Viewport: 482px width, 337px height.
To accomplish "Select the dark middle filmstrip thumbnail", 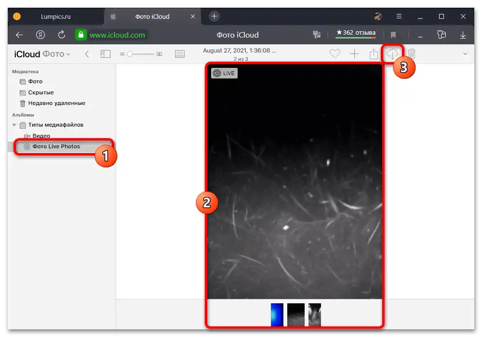I will 296,314.
